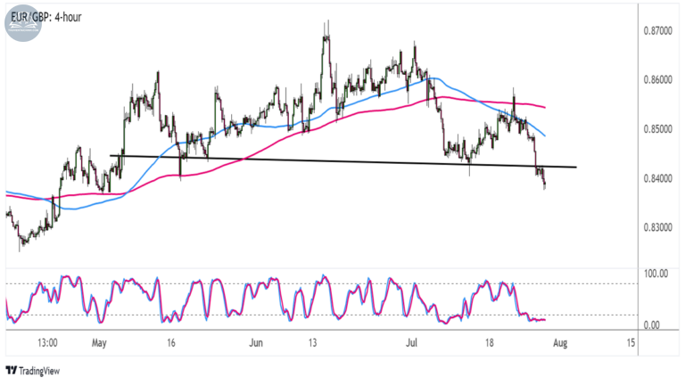Image resolution: width=685 pixels, height=385 pixels.
Task: Click the 0.85000 price label
Action: [658, 129]
